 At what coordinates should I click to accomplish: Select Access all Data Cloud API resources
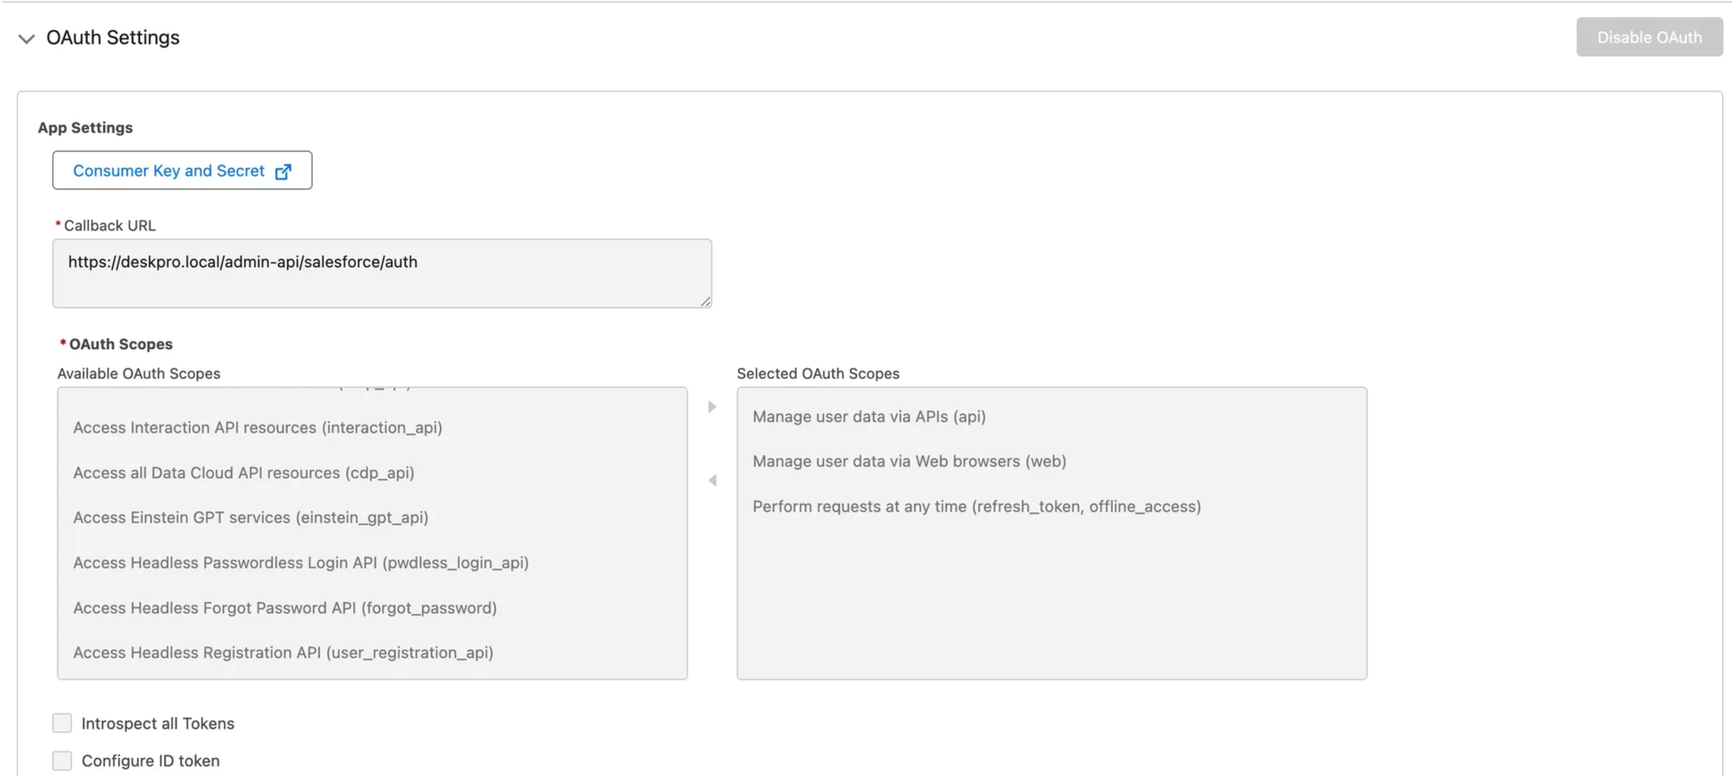243,473
